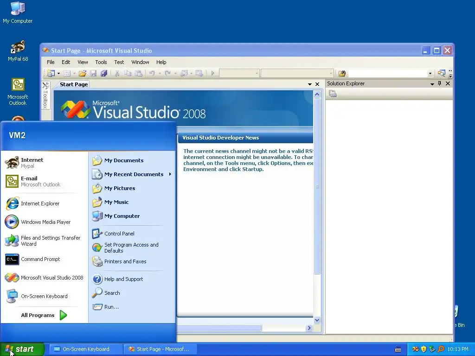Viewport: 475px width, 356px height.
Task: Click the Copy toolbar icon
Action: (128, 73)
